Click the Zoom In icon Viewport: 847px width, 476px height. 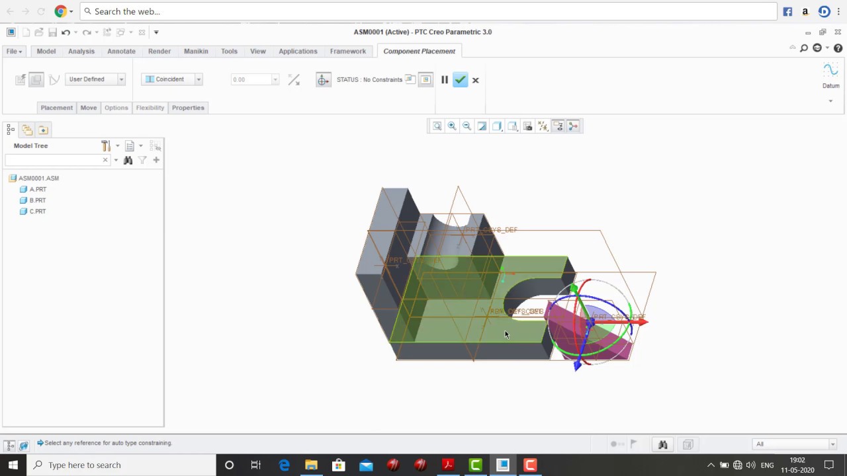click(x=452, y=126)
